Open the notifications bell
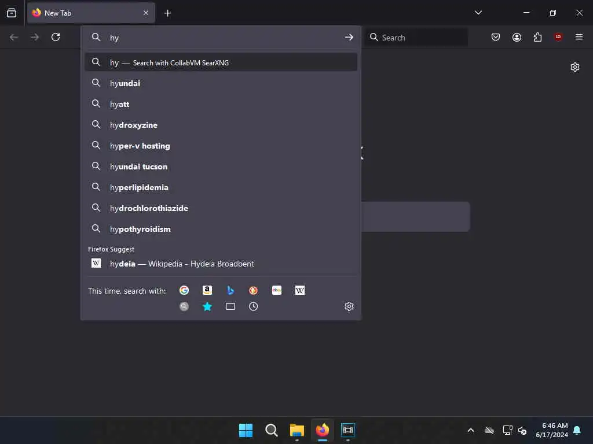Viewport: 593px width, 444px height. (577, 430)
